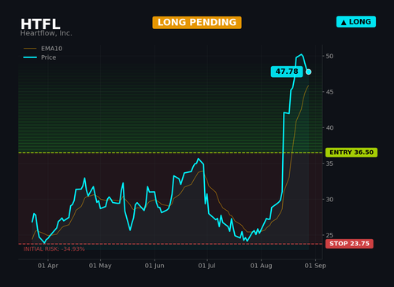Click the 47.78 current price label

(287, 72)
